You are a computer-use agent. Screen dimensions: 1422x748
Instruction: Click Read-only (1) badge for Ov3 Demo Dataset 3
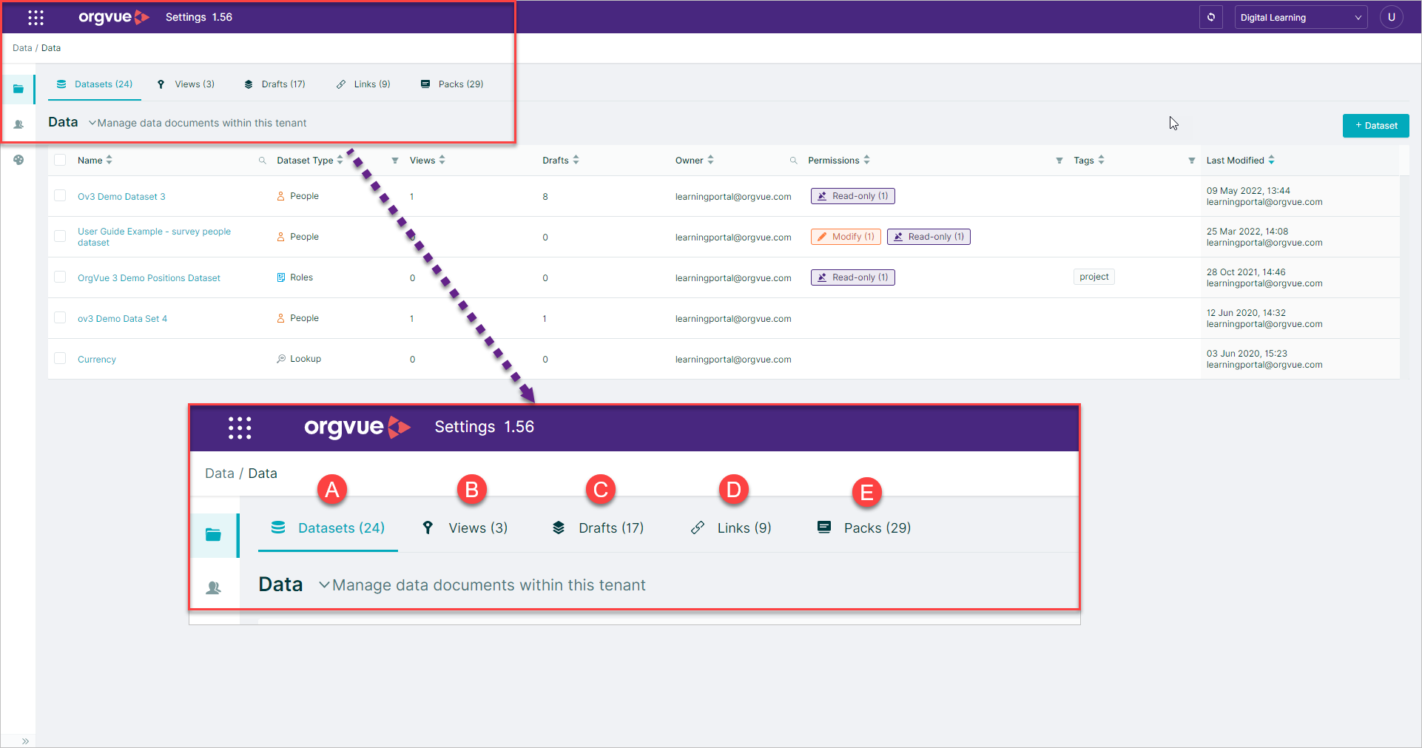[x=852, y=196]
